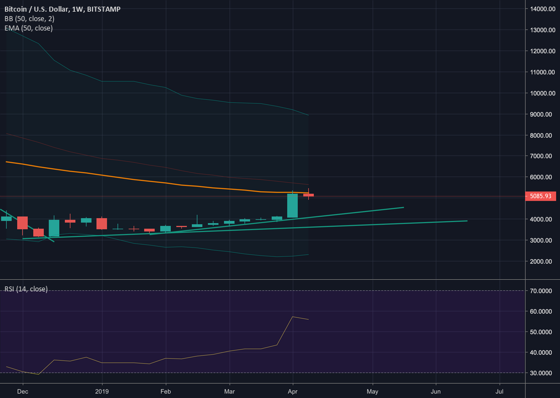Click the red 5085.93 current price label
Viewport: 560px width, 398px height.
(x=539, y=197)
